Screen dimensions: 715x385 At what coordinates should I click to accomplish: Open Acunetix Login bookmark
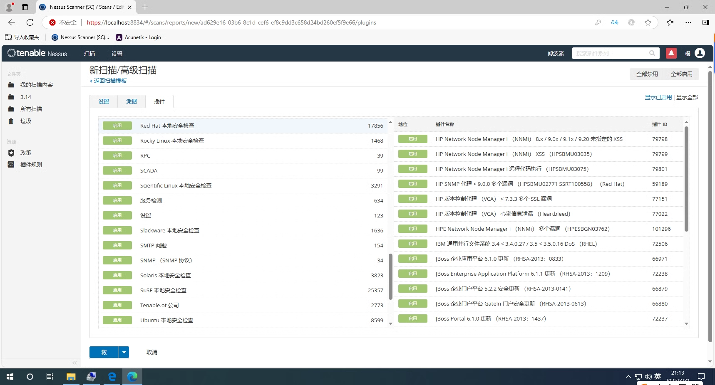pos(139,37)
